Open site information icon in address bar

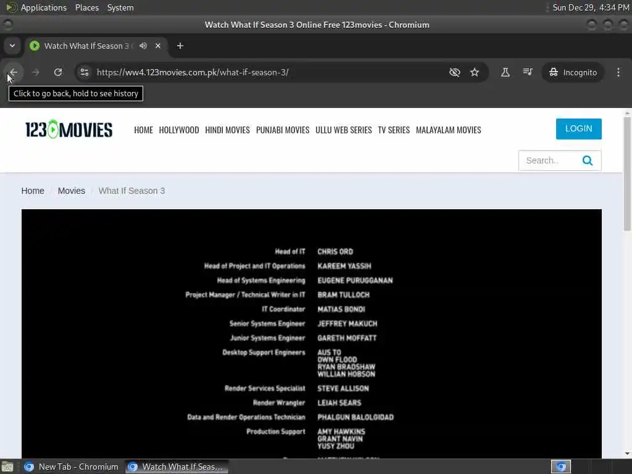point(84,73)
